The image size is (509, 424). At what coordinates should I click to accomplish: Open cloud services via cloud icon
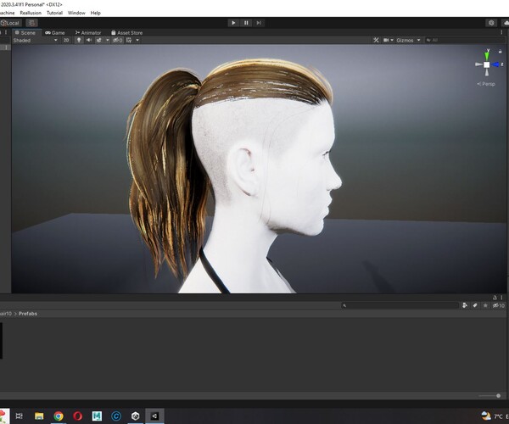506,23
